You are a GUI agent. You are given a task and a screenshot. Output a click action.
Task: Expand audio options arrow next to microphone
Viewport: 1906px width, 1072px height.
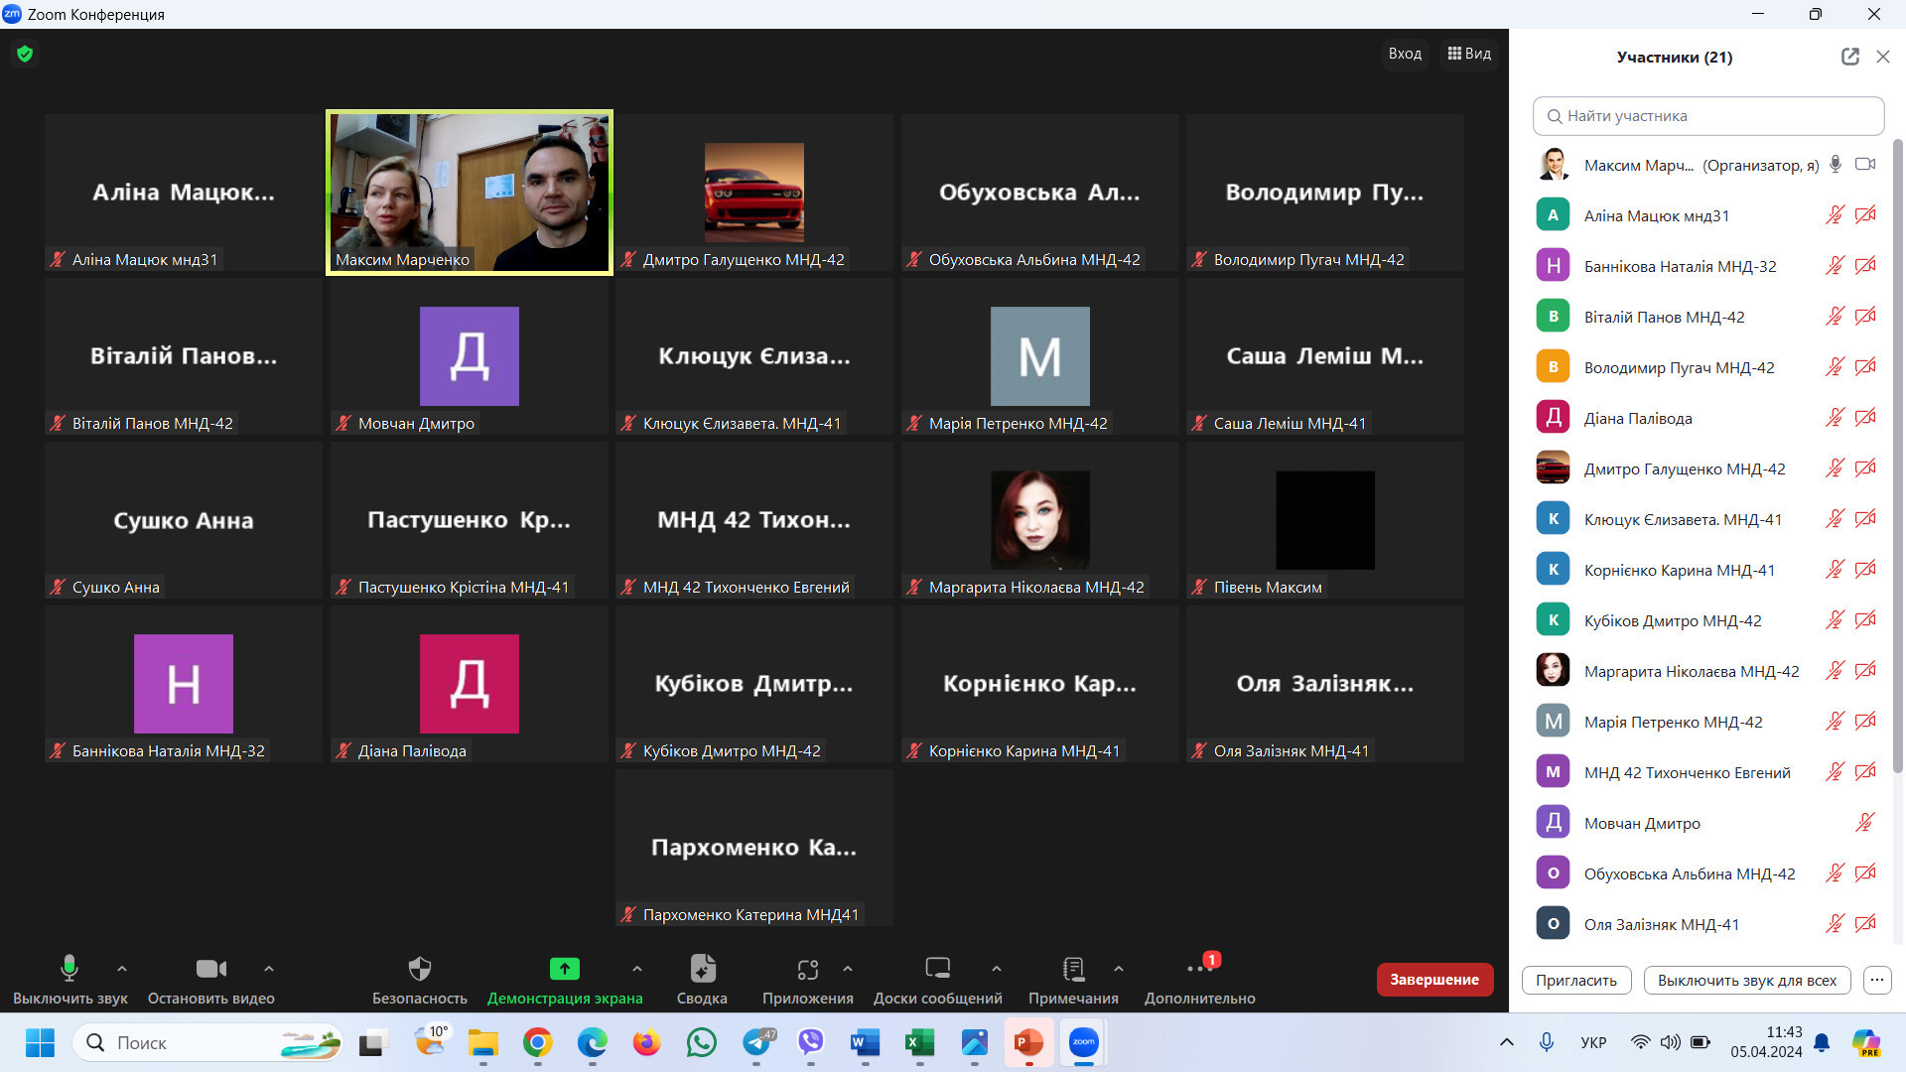coord(121,969)
